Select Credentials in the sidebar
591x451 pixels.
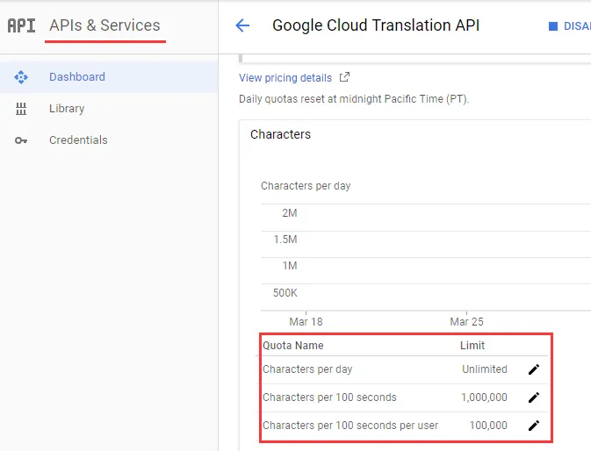point(78,140)
